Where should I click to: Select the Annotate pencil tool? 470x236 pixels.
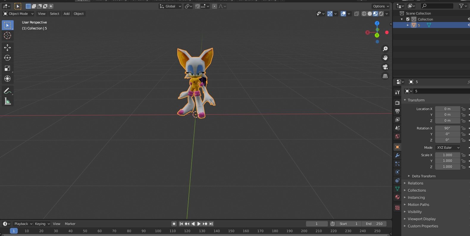(x=7, y=91)
